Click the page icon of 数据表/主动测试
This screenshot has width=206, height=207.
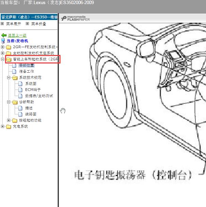click(20, 96)
